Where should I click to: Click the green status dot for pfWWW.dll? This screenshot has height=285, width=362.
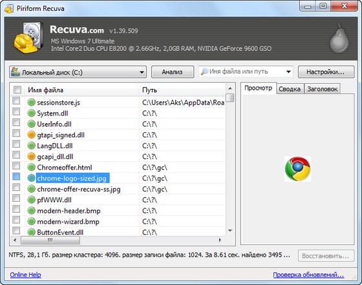click(x=31, y=200)
